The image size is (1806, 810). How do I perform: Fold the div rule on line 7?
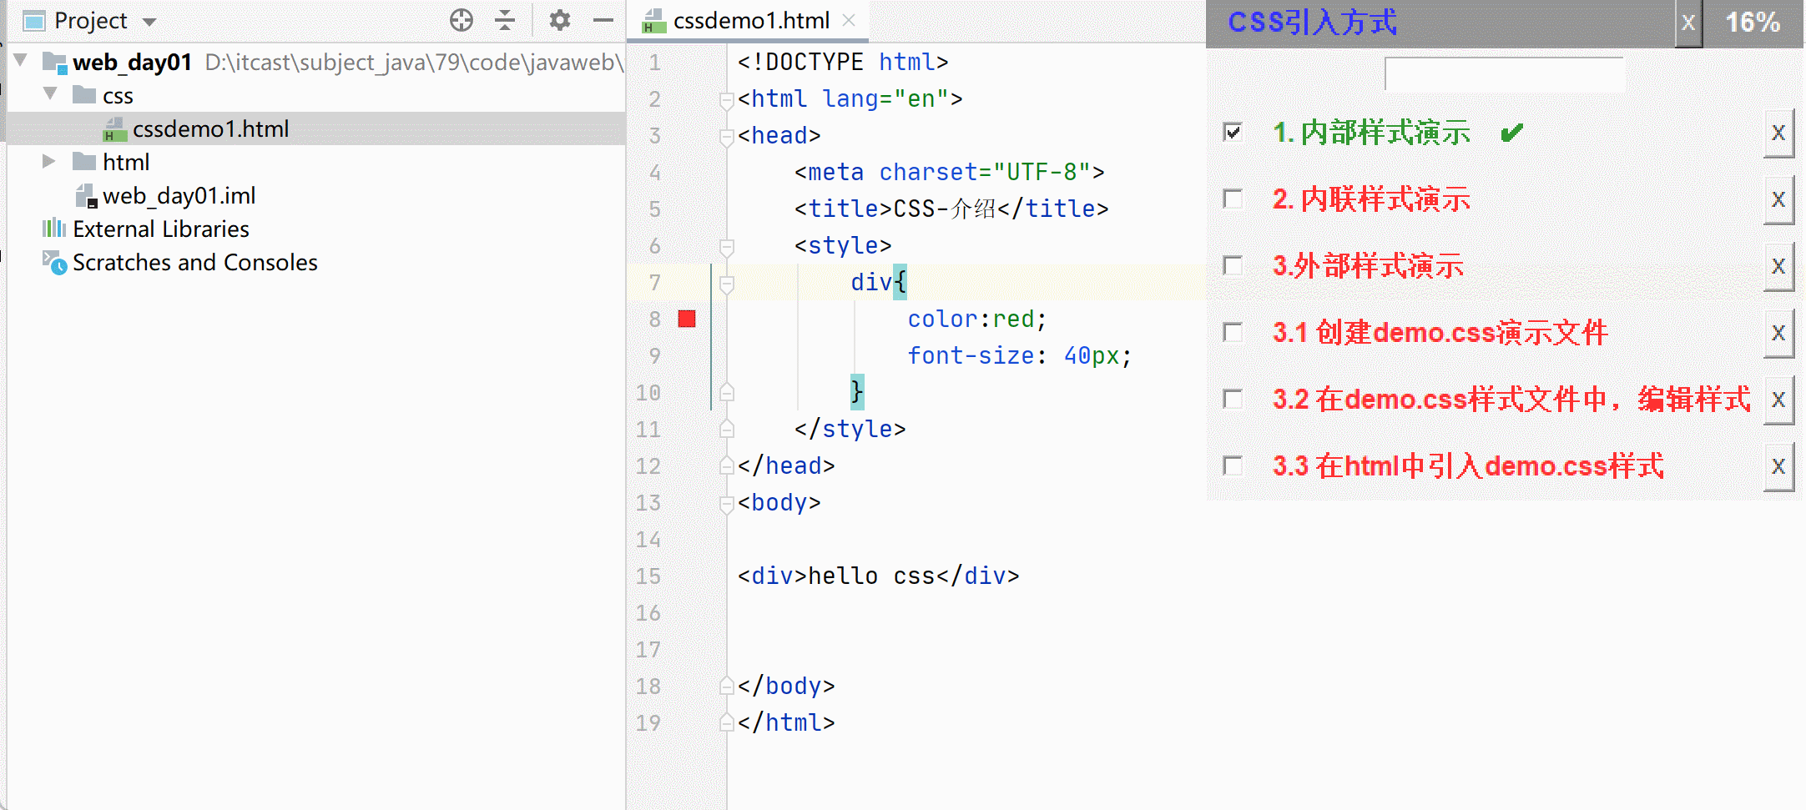click(x=727, y=284)
